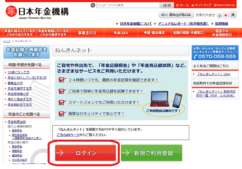The height and width of the screenshot is (169, 242).
Task: Click the 24時間いつでも checkmark icon
Action: pos(62,80)
